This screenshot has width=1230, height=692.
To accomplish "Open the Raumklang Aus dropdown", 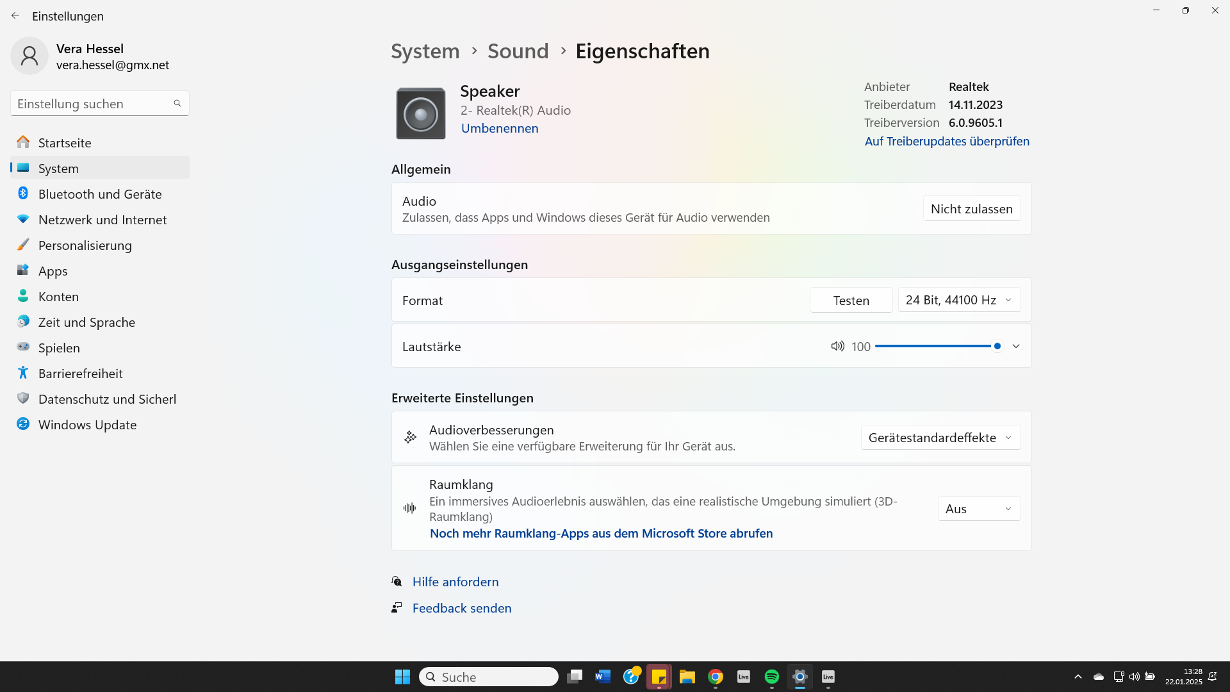I will point(979,509).
